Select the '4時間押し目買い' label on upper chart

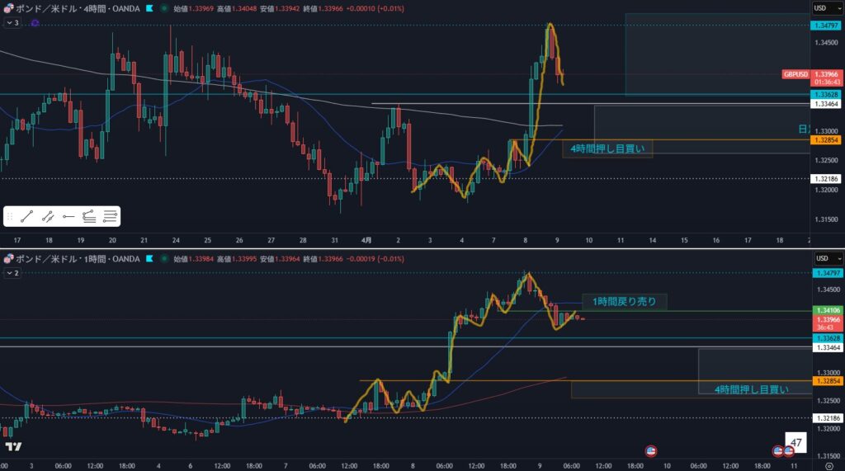(607, 149)
